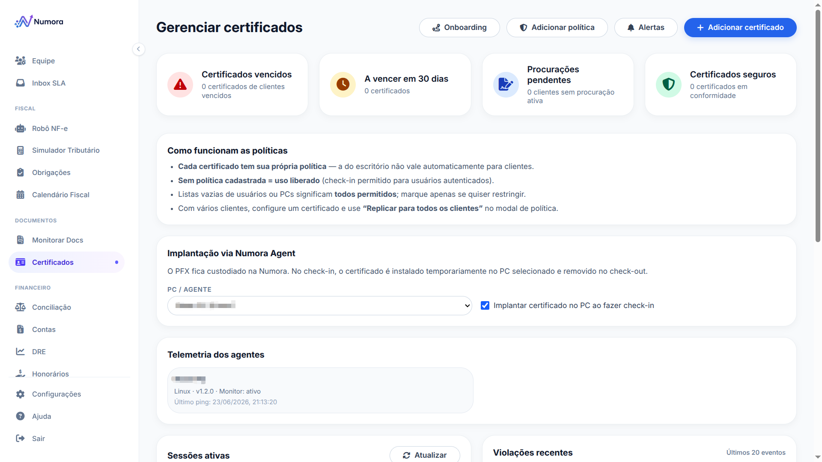822x462 pixels.
Task: Select Monitorar Docs in the sidebar
Action: coord(66,240)
